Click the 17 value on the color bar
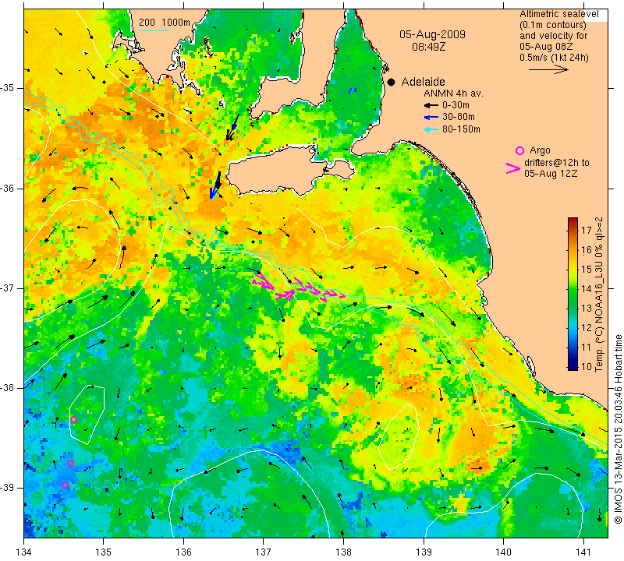 click(587, 230)
